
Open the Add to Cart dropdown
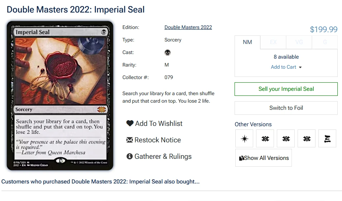[x=286, y=67]
